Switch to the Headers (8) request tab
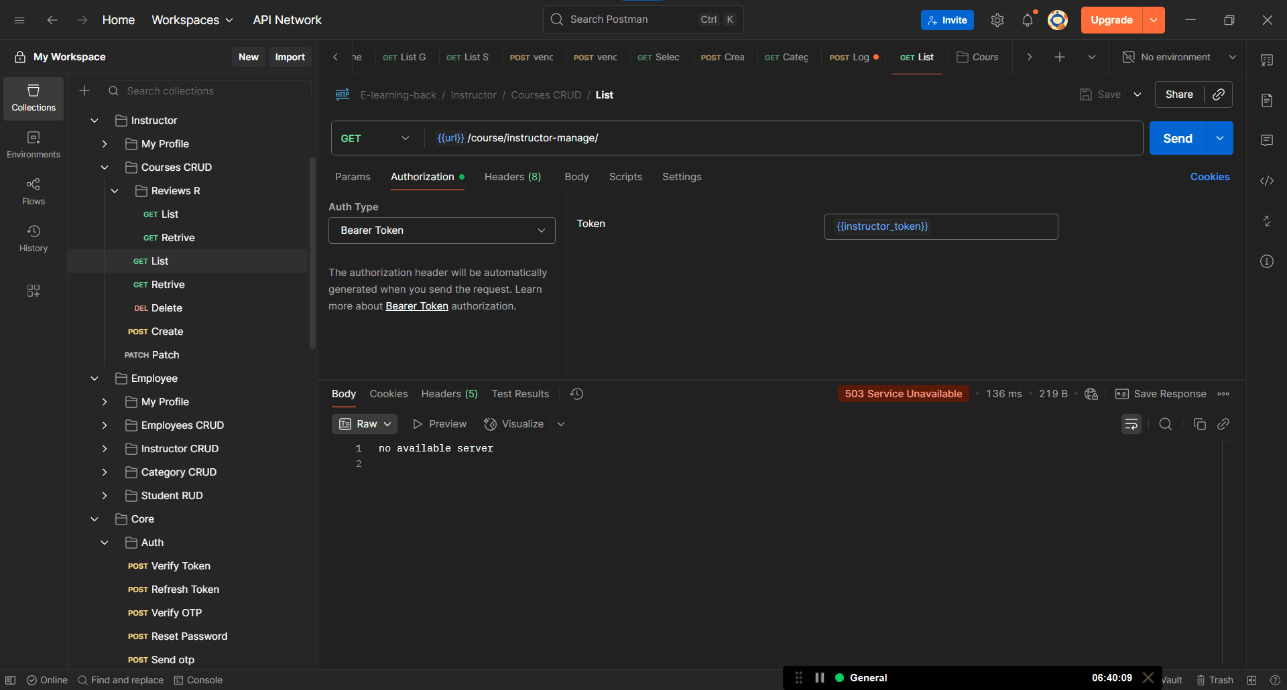Viewport: 1287px width, 690px height. 513,177
